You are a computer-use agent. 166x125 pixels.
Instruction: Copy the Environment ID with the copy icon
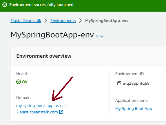(x=119, y=83)
